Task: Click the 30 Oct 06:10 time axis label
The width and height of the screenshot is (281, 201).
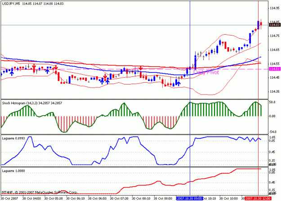Action: (x=76, y=198)
